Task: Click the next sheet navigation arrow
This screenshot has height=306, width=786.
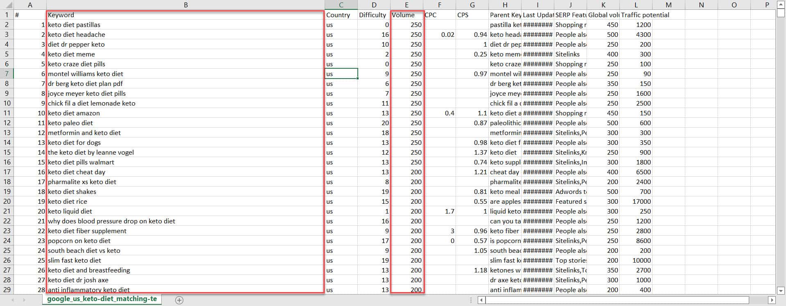Action: [24, 300]
